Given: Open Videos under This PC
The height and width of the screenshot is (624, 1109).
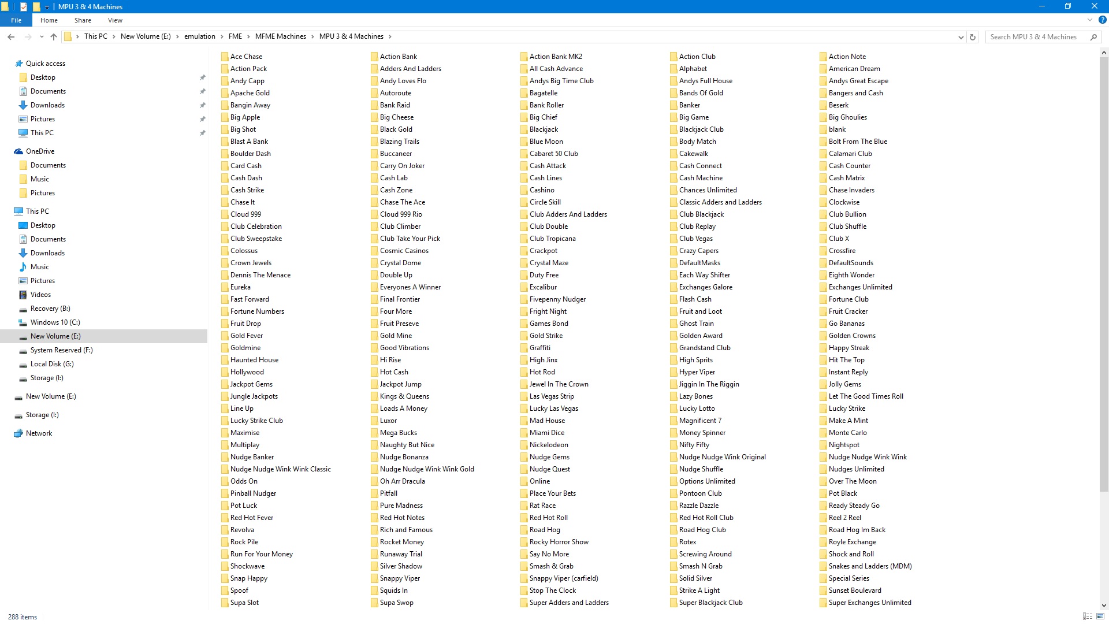Looking at the screenshot, I should [x=40, y=295].
